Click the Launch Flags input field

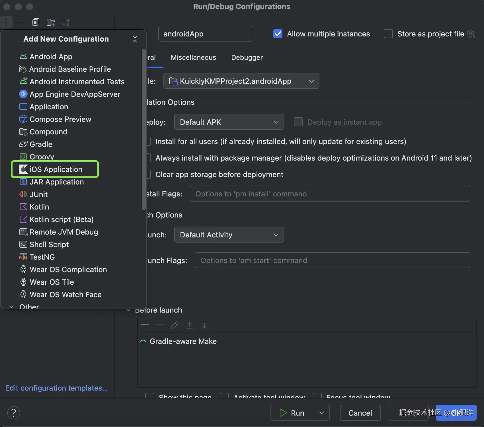pos(333,260)
